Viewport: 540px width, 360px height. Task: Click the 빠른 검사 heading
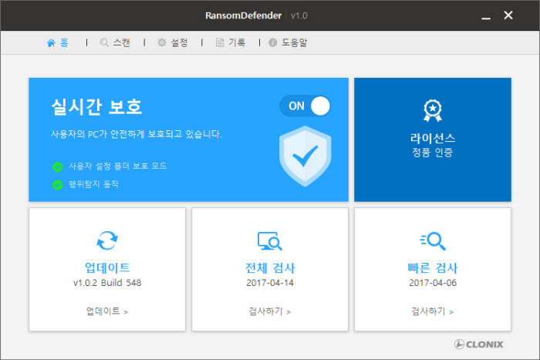point(433,267)
